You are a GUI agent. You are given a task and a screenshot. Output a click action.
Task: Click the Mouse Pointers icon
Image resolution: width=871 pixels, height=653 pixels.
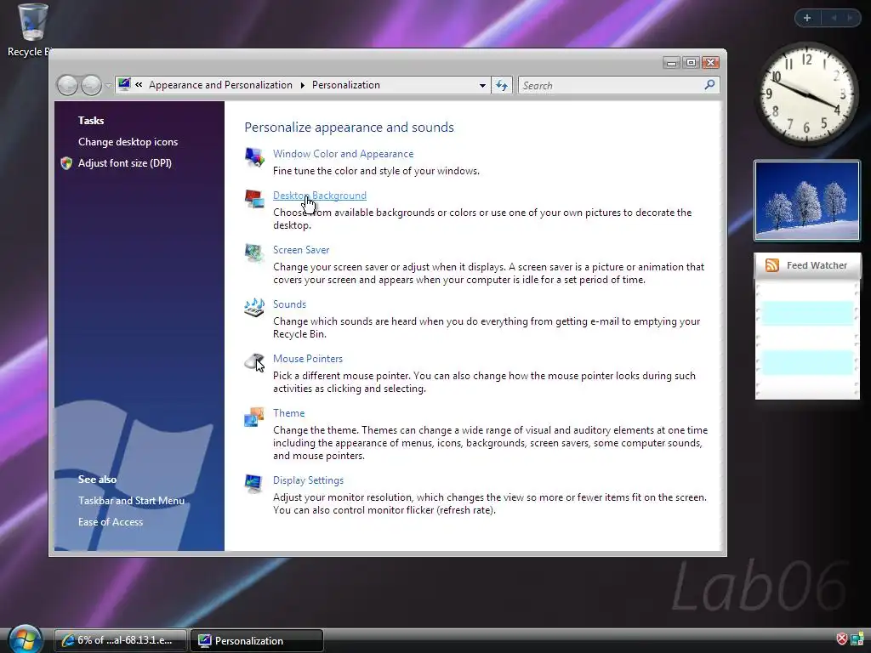tap(254, 361)
